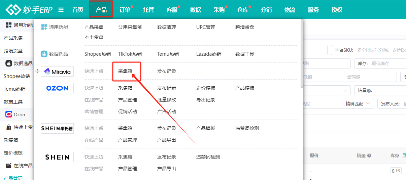Open Miravia 发布记录
This screenshot has height=180, width=406.
167,71
